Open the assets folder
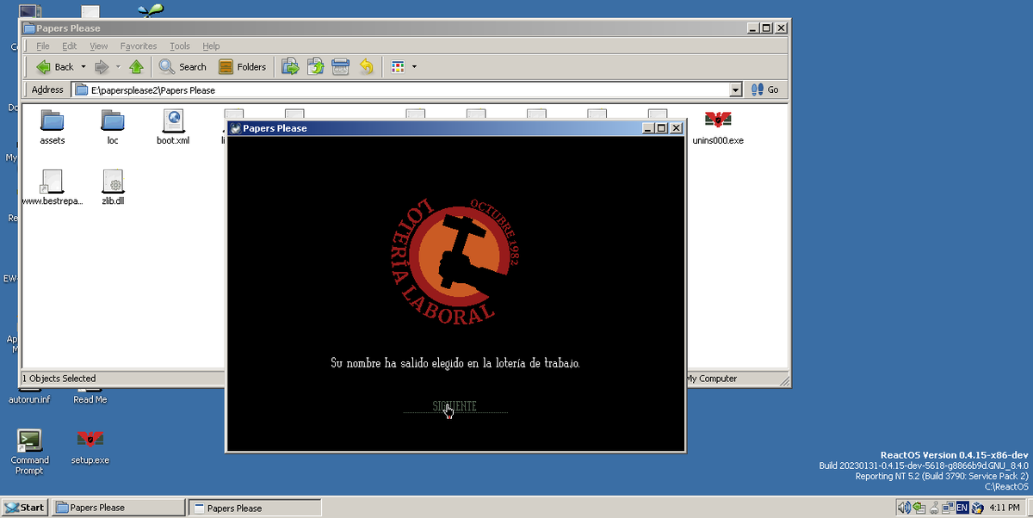 [52, 120]
